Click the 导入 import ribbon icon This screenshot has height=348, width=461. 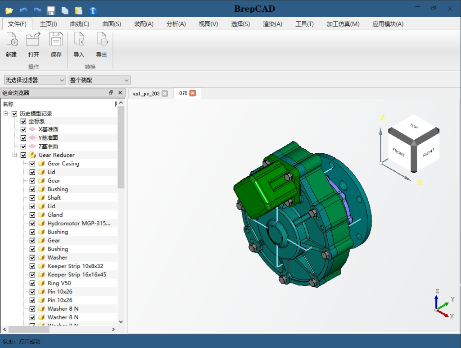(79, 39)
